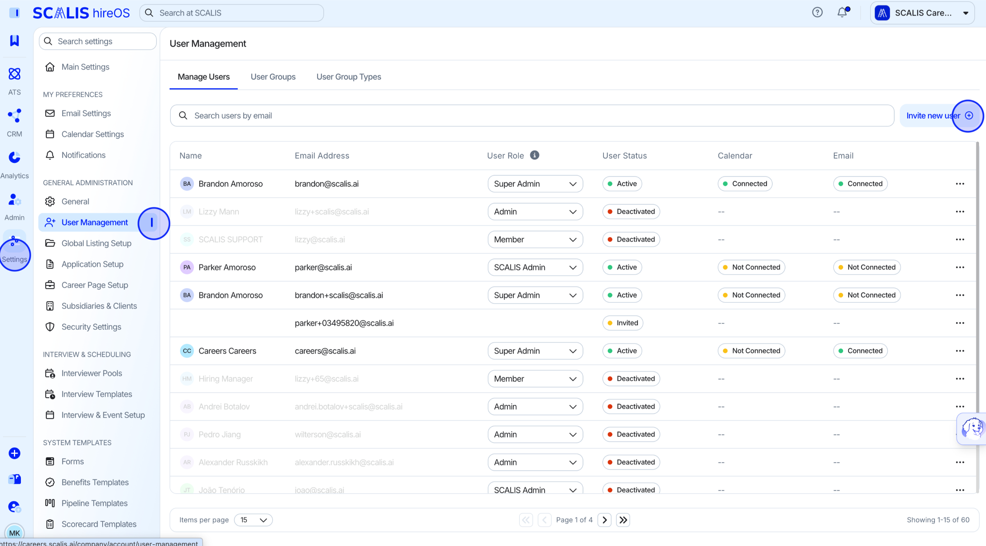Open Benefits Templates item
Image resolution: width=986 pixels, height=546 pixels.
coord(95,482)
